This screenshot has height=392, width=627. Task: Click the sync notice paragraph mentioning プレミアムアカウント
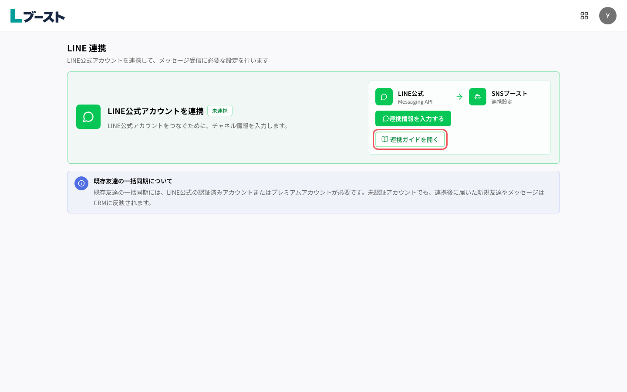tap(319, 197)
